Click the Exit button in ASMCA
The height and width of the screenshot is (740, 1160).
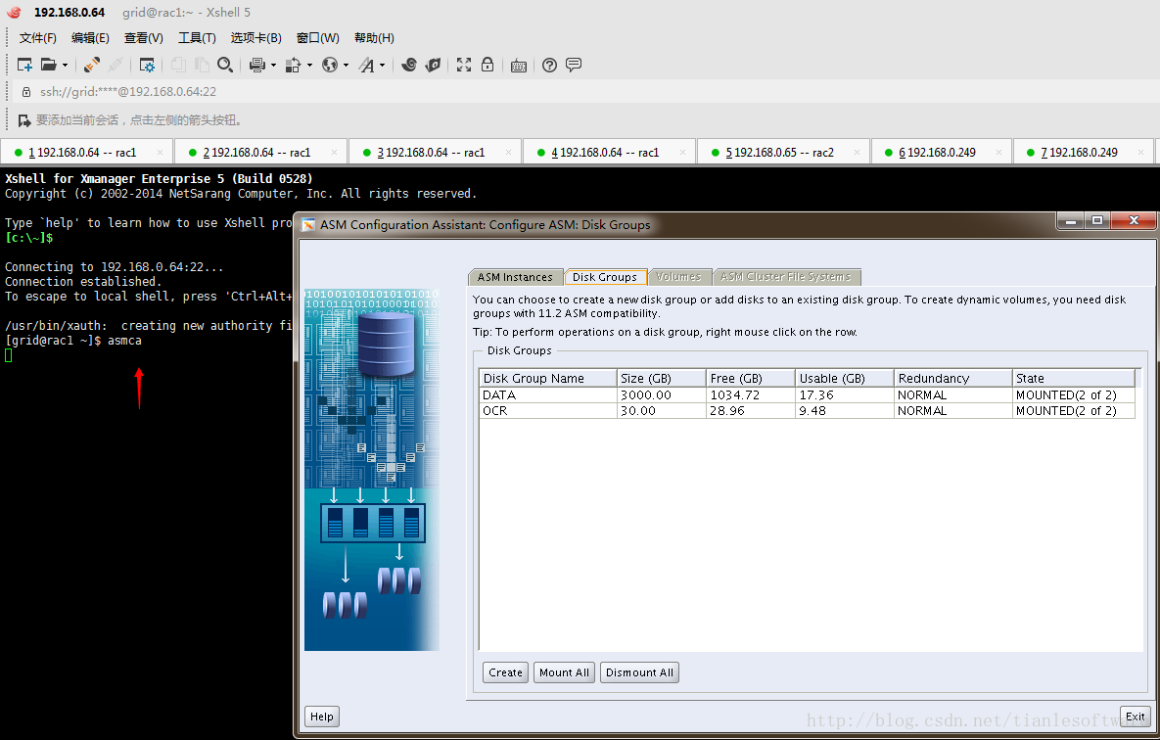tap(1136, 717)
